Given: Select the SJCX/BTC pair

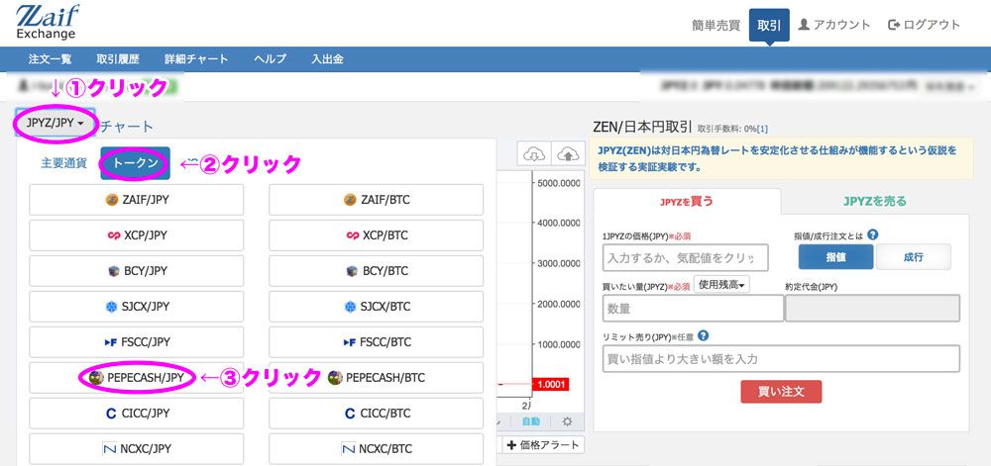Looking at the screenshot, I should pyautogui.click(x=376, y=307).
